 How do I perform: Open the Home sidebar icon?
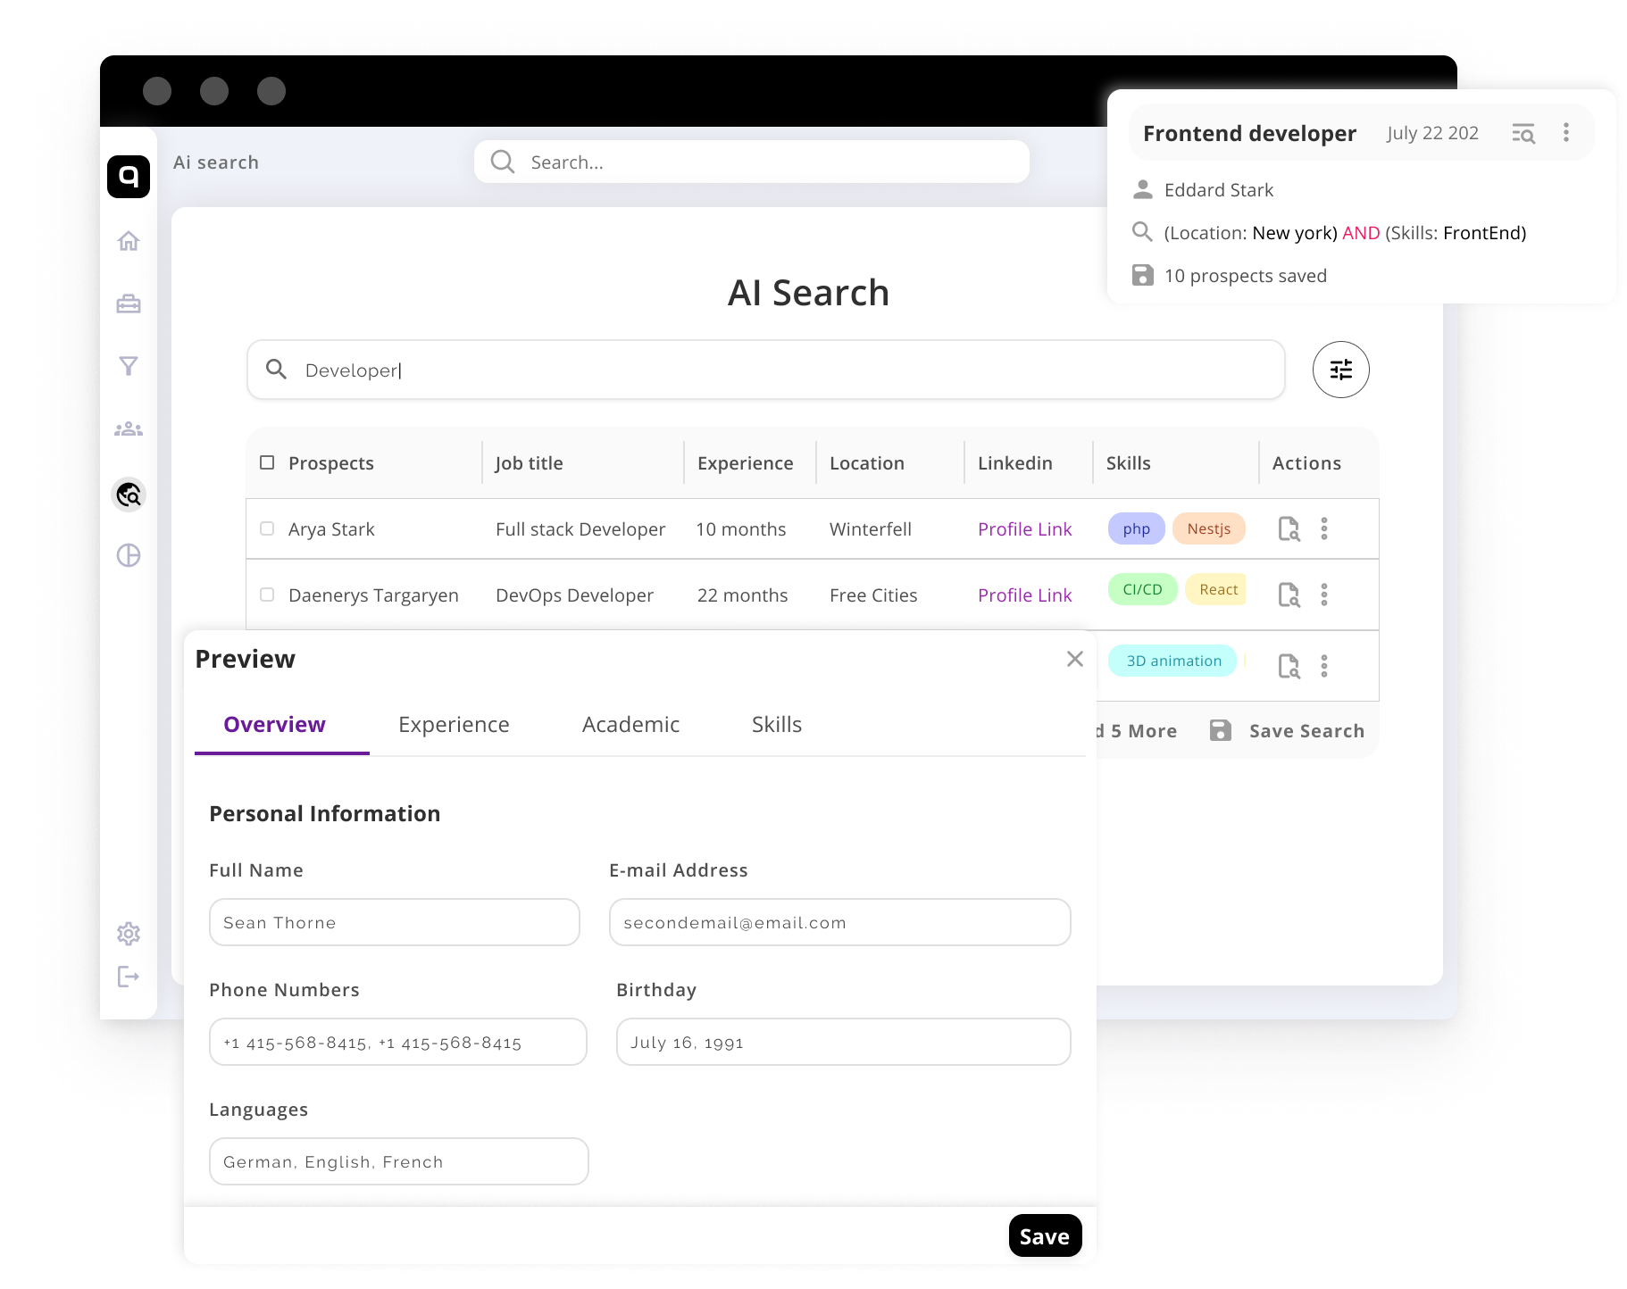[x=129, y=241]
